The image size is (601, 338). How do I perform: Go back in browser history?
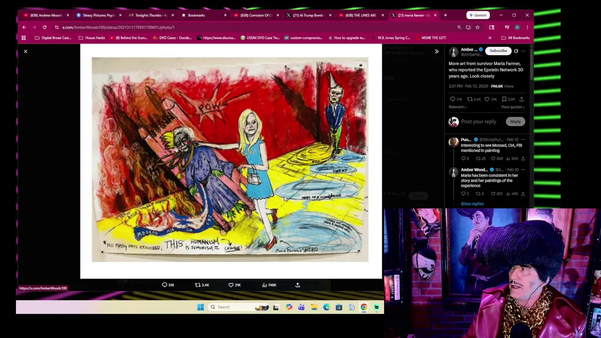24,27
